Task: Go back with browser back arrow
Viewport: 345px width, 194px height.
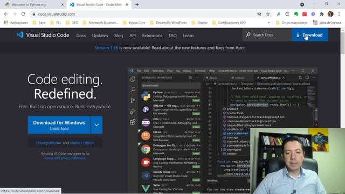Action: tap(6, 14)
